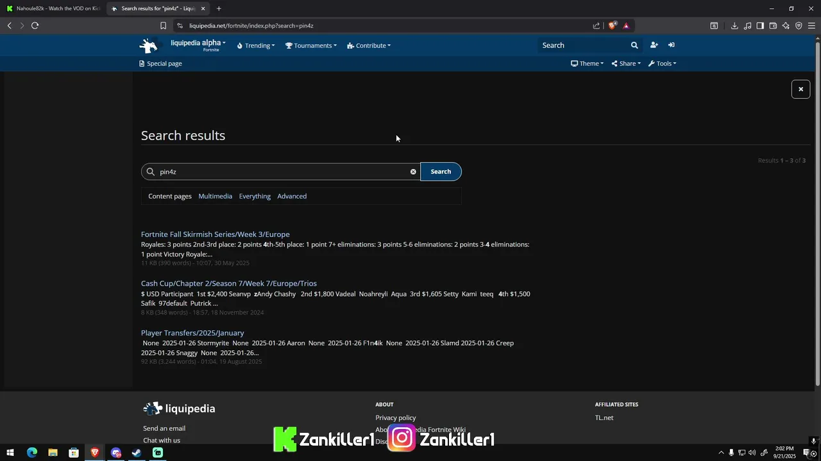Open Cash Cup Chapter 2 Season 7 Trios result

(x=229, y=284)
